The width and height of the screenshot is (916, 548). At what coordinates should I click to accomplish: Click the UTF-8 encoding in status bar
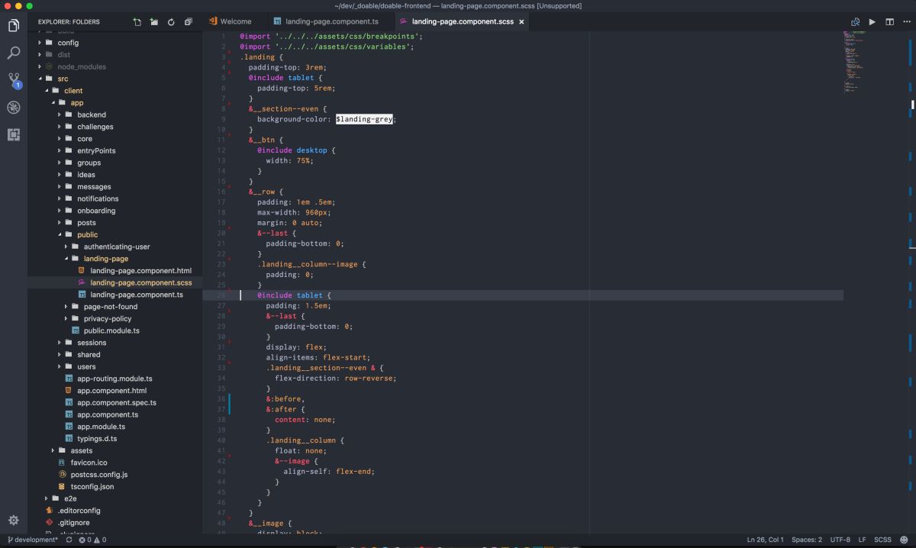pos(840,540)
